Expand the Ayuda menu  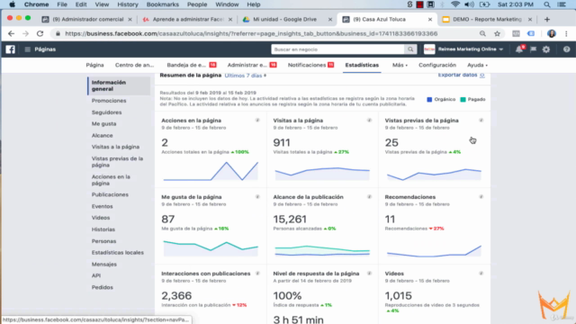click(x=477, y=65)
